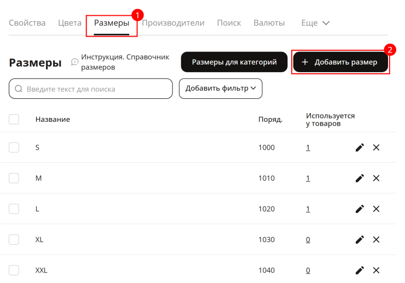Click the instruction info icon
This screenshot has height=283, width=405.
[74, 62]
